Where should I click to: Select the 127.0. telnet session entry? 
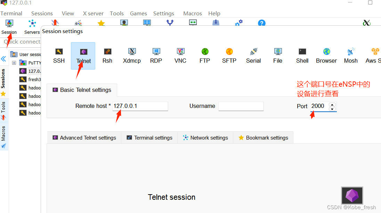pyautogui.click(x=30, y=71)
